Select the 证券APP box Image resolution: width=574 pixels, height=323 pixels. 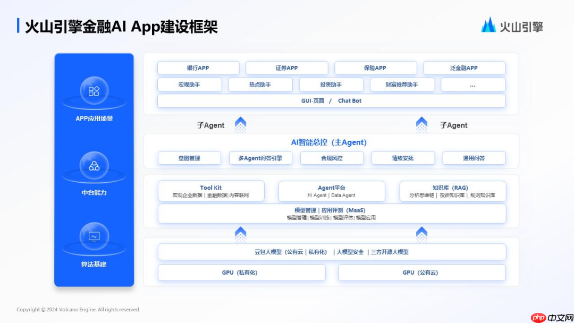[x=286, y=68]
